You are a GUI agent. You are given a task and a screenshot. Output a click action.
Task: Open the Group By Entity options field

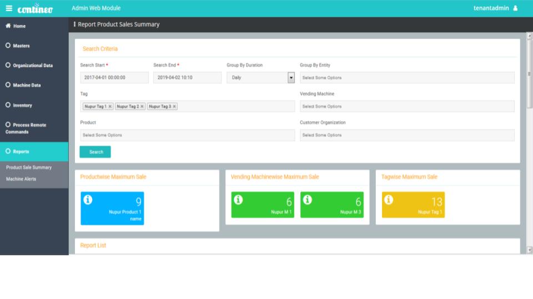tap(407, 78)
